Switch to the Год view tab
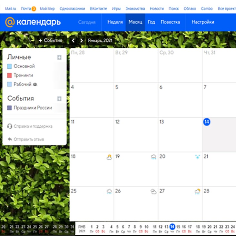 [151, 22]
